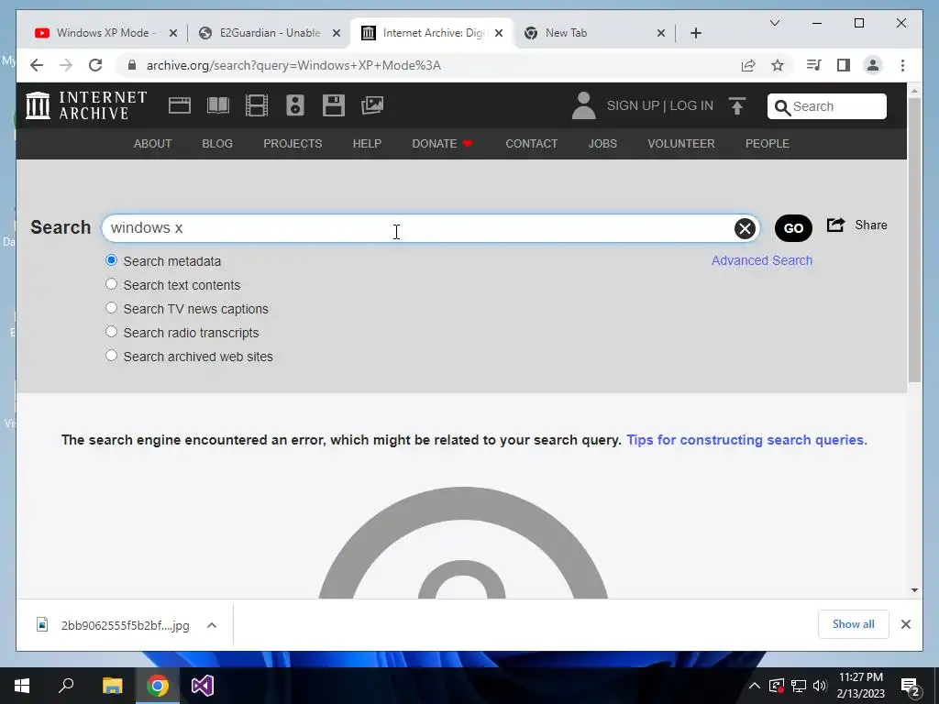This screenshot has height=704, width=939.
Task: Bookmark this page with the star icon
Action: (x=778, y=65)
